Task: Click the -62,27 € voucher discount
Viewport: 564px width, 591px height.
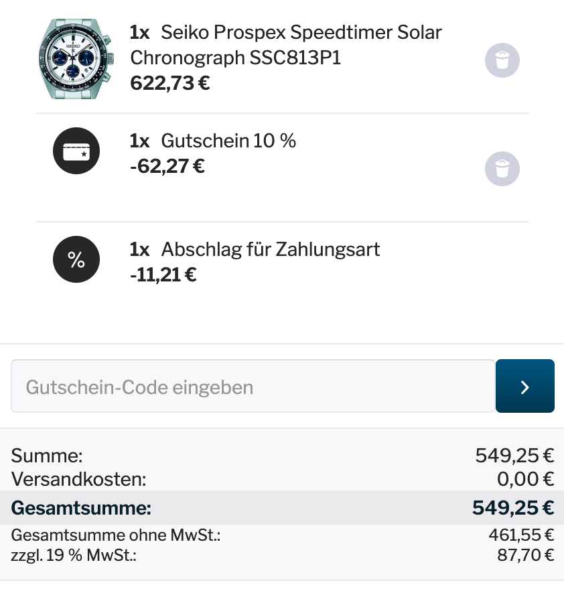Action: [167, 166]
